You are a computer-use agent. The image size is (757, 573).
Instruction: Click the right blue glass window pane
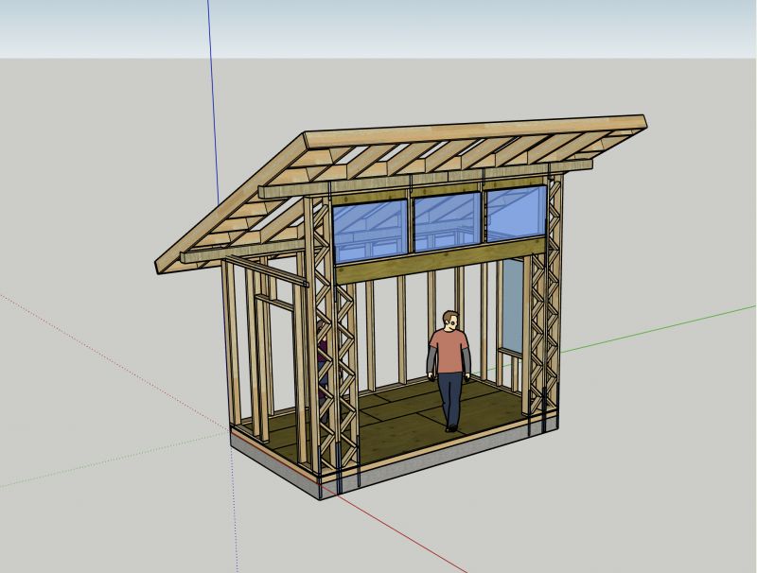tap(516, 213)
